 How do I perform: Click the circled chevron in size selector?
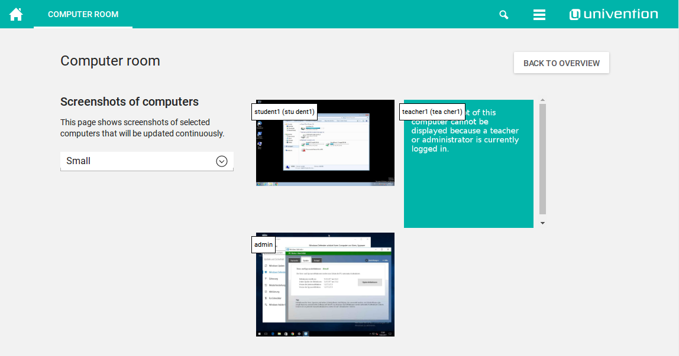pyautogui.click(x=222, y=161)
